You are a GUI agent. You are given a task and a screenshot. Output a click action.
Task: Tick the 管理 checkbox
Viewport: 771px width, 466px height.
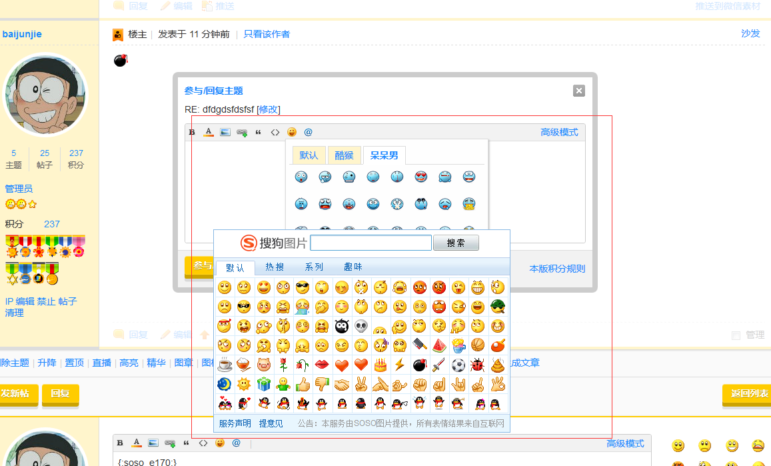point(736,335)
